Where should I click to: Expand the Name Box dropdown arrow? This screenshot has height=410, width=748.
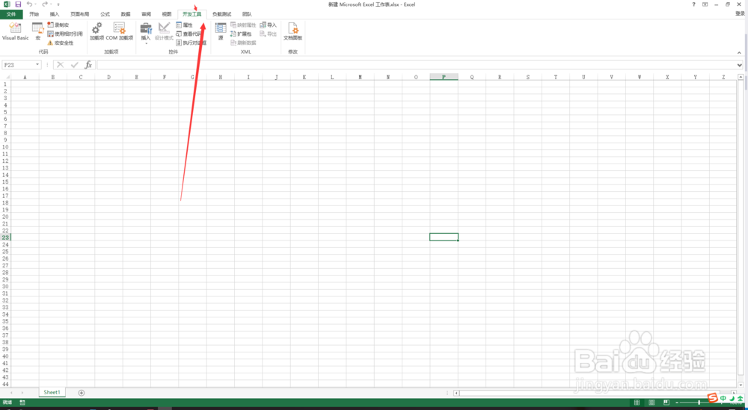38,65
